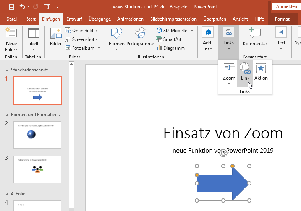The image size is (301, 211).
Task: Click the top-left sizing handle of arrow
Action: pyautogui.click(x=197, y=166)
